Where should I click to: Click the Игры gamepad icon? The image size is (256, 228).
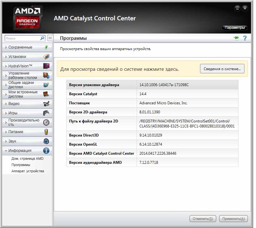tap(46, 113)
